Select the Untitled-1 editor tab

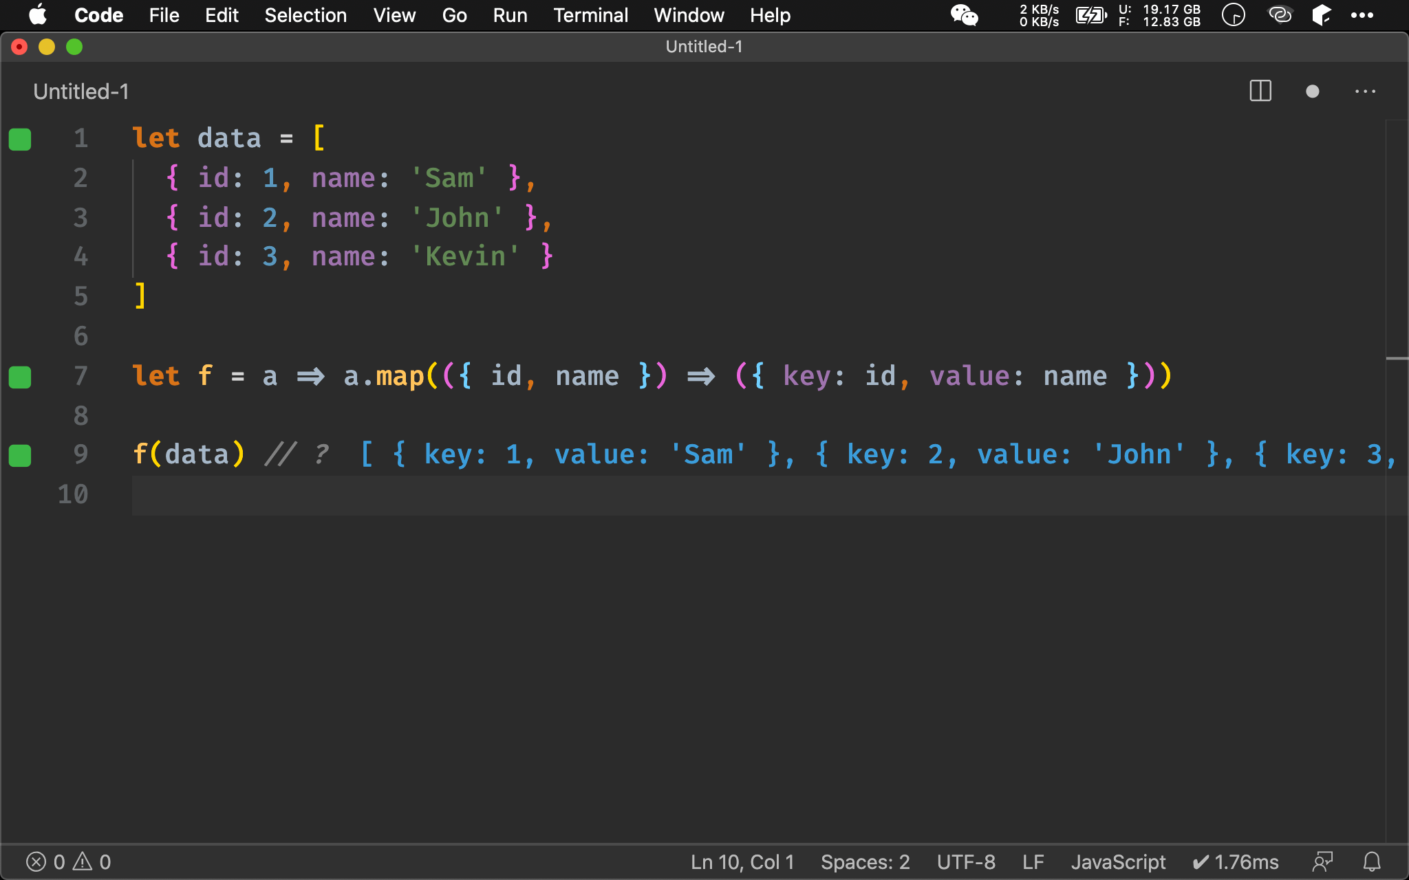click(x=81, y=91)
